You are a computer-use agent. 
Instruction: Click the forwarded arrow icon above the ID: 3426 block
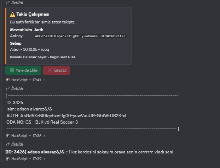8,88
